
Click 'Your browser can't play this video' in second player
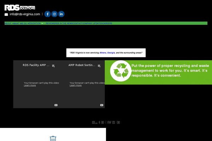pos(87,83)
